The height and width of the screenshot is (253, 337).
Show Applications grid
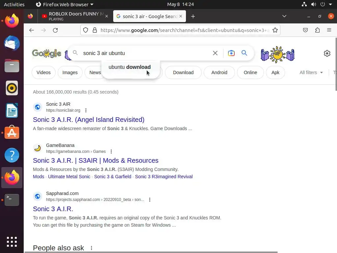point(12,242)
